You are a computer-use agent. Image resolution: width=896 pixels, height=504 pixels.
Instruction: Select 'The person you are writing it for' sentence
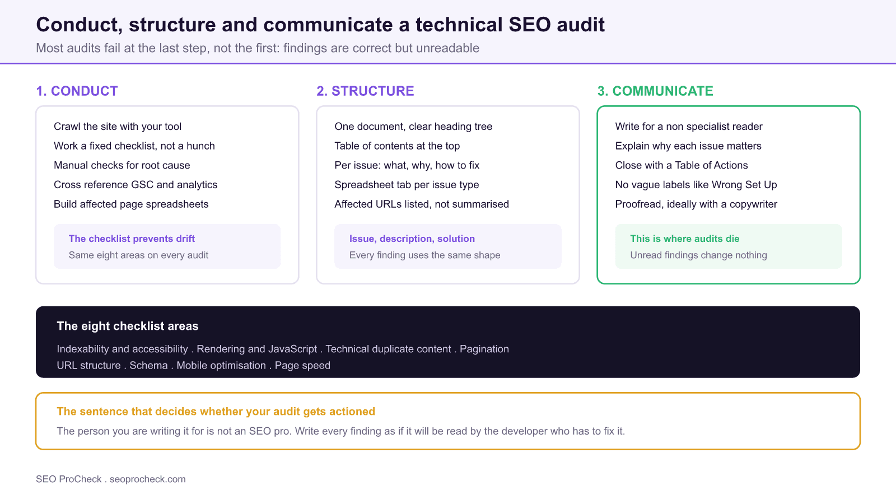(x=341, y=431)
